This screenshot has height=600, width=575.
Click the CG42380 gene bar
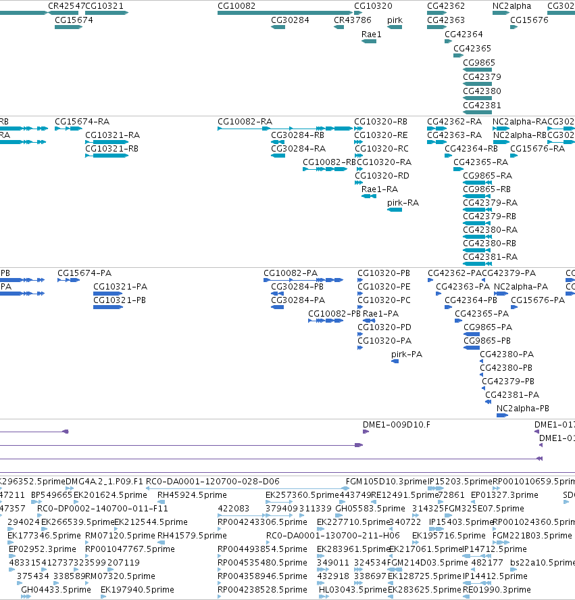click(x=477, y=98)
